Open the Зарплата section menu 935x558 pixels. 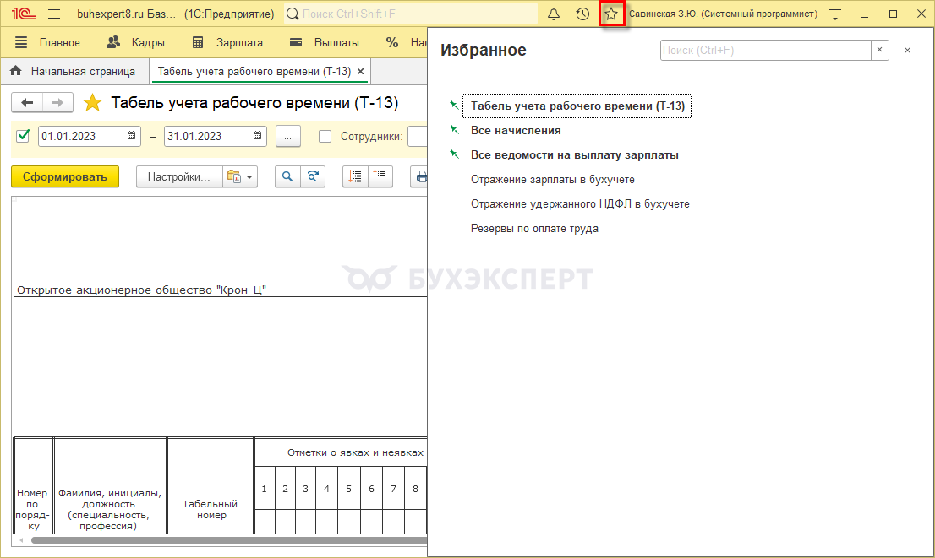point(227,42)
